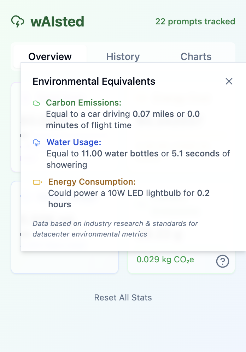The image size is (246, 352).
Task: Click the Environmental Equivalents popup title
Action: [x=94, y=82]
